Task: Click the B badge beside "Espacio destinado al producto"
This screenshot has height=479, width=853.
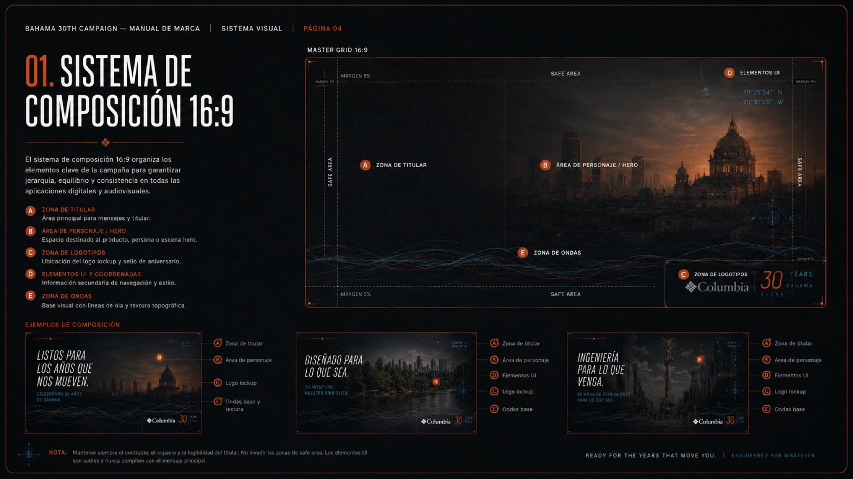Action: 30,231
